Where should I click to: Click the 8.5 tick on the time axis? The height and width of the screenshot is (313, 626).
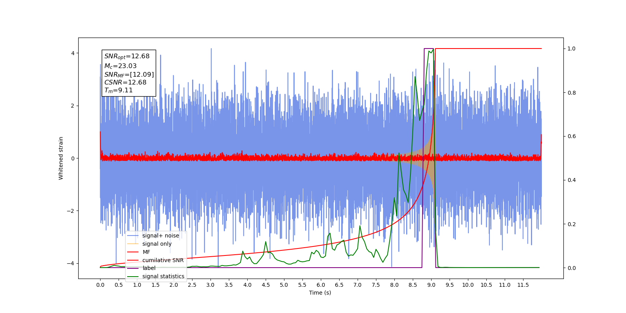click(x=413, y=285)
